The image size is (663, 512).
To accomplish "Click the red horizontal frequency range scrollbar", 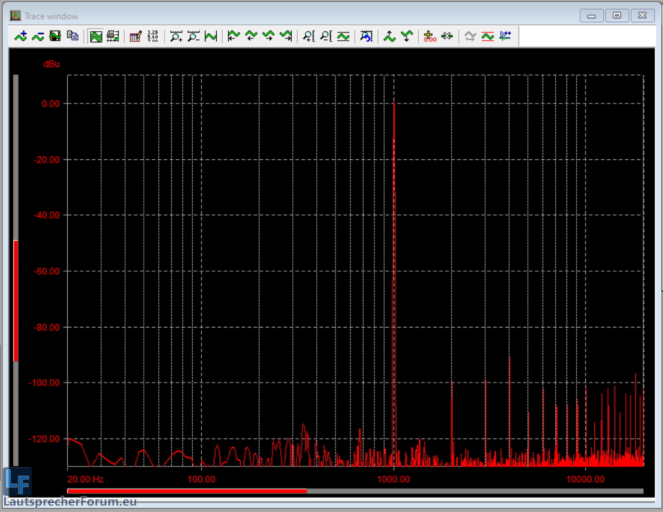I will 187,491.
